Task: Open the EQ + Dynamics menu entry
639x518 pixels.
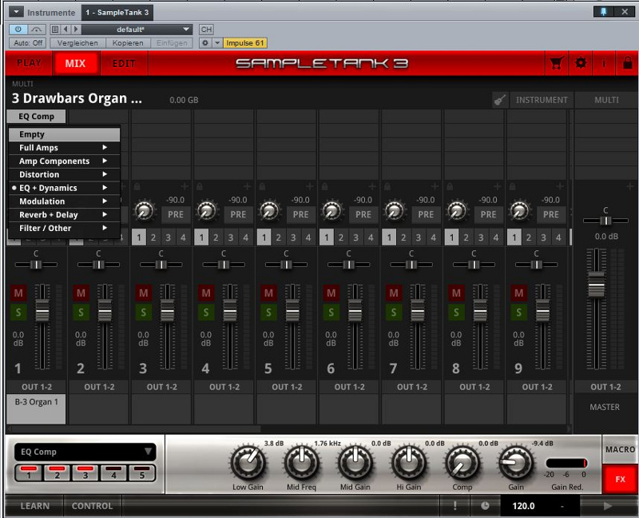Action: pos(65,188)
